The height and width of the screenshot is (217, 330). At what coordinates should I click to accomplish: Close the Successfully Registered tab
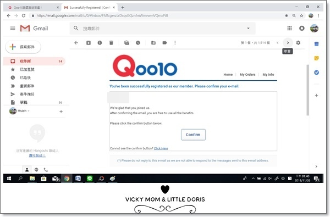(114, 7)
